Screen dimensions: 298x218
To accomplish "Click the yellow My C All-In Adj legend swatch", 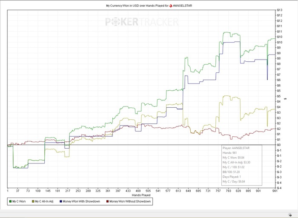I will pos(33,201).
